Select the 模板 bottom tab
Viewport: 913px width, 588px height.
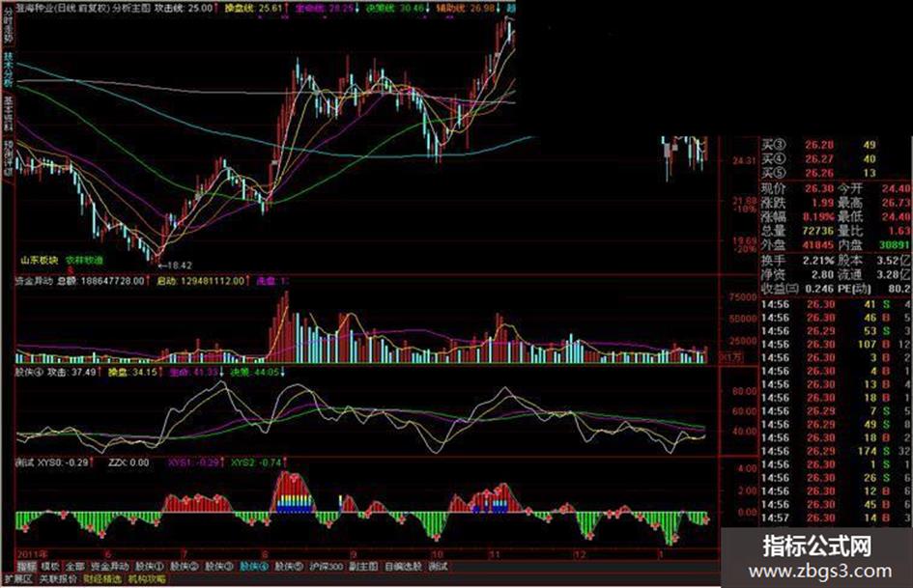[x=50, y=566]
